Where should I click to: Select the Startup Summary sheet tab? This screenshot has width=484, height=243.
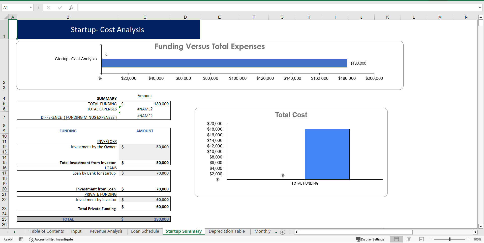[184, 231]
